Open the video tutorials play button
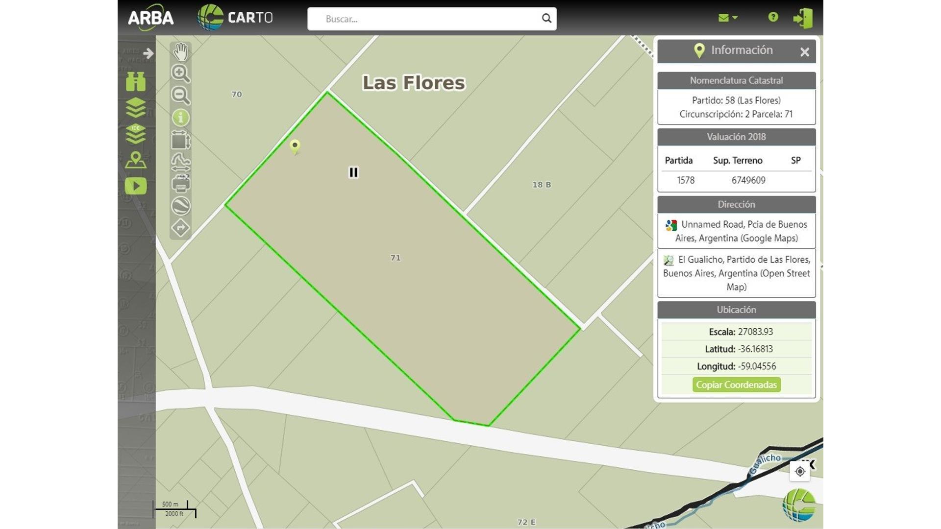This screenshot has width=941, height=529. (x=136, y=186)
